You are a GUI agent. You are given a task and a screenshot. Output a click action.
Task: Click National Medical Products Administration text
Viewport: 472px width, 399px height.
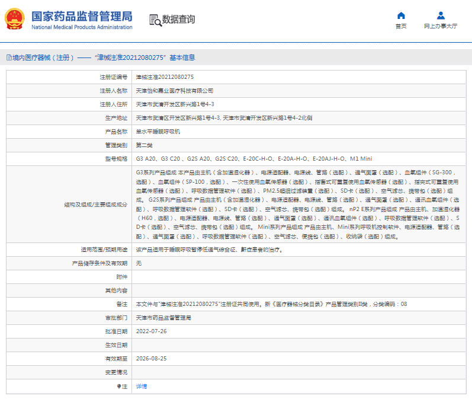(x=82, y=27)
